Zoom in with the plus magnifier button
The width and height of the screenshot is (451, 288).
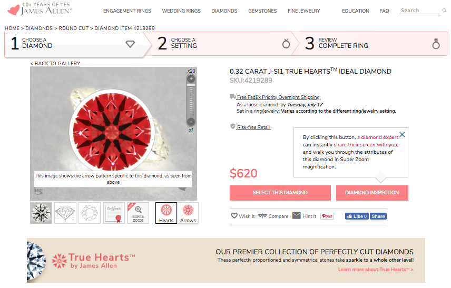[x=191, y=79]
